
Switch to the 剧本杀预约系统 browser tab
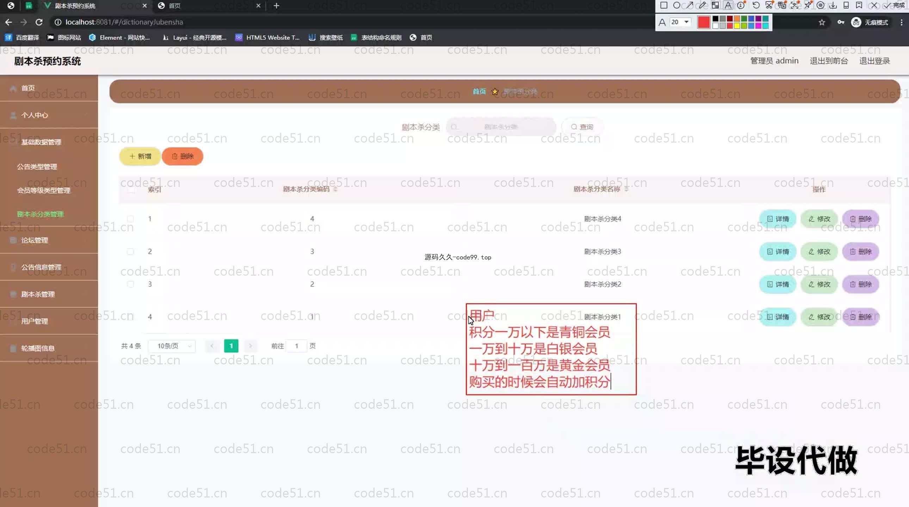click(95, 6)
